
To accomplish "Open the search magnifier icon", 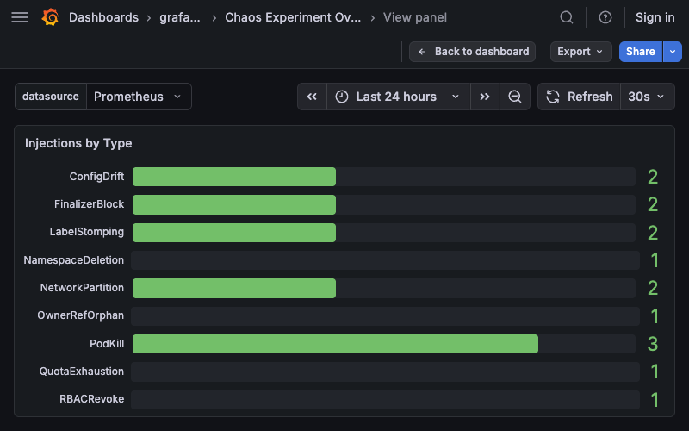I will (567, 17).
